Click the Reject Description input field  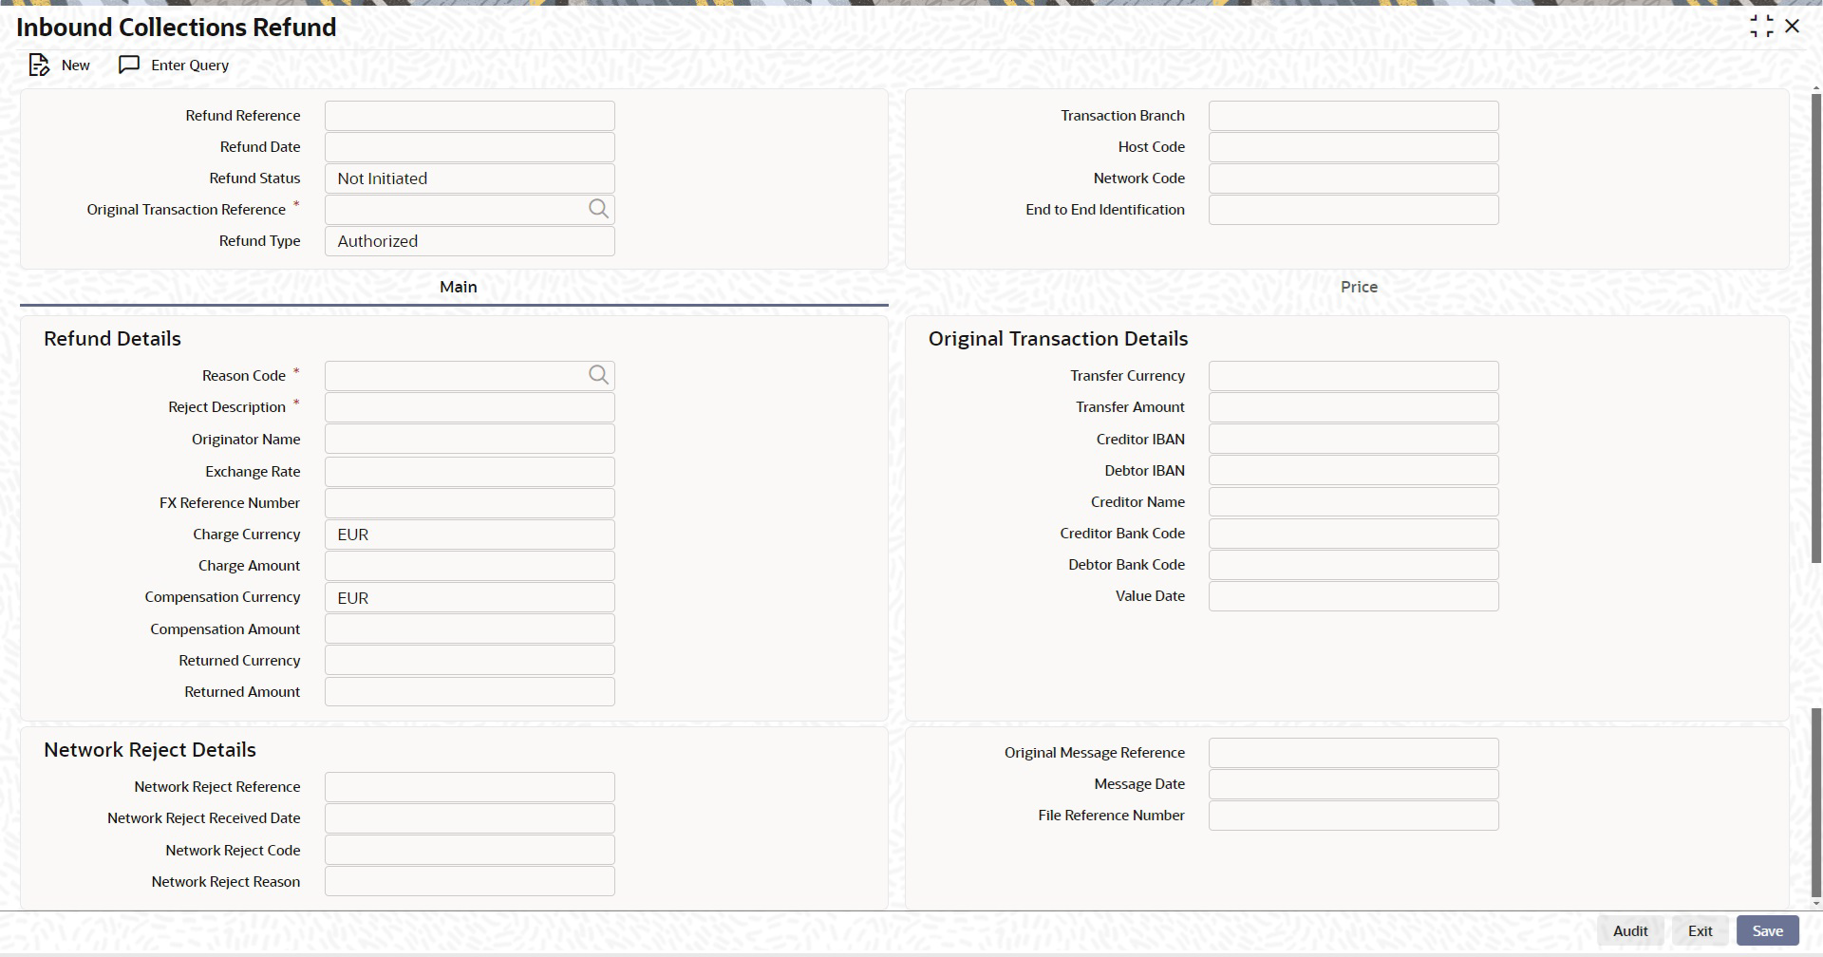coord(470,407)
